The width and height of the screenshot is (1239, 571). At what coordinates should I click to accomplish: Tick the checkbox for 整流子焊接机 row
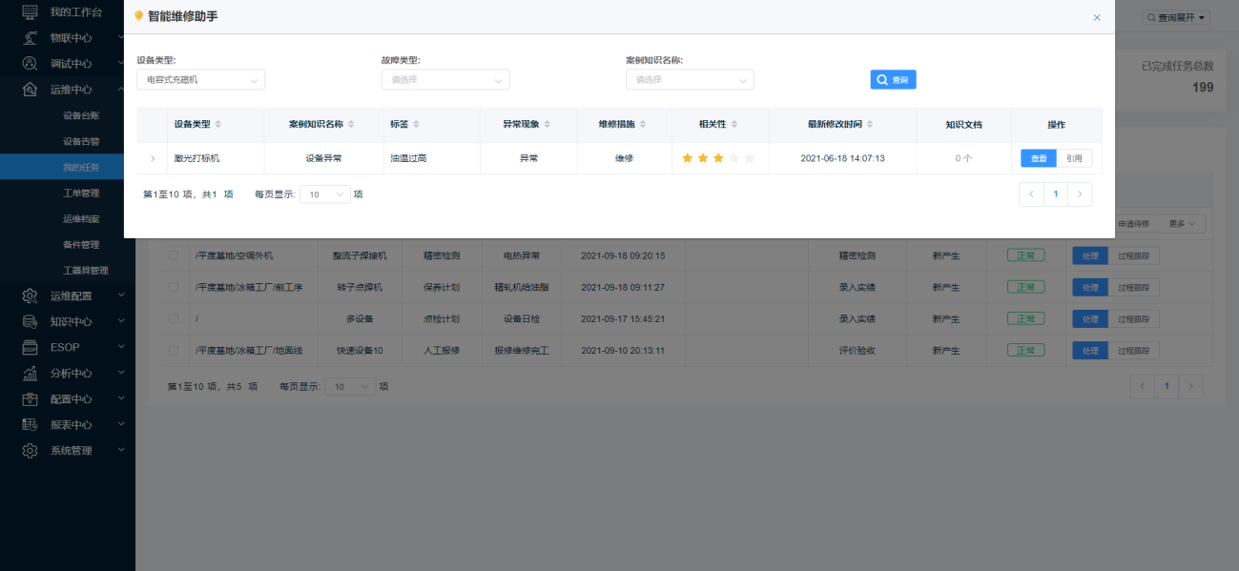pyautogui.click(x=174, y=255)
